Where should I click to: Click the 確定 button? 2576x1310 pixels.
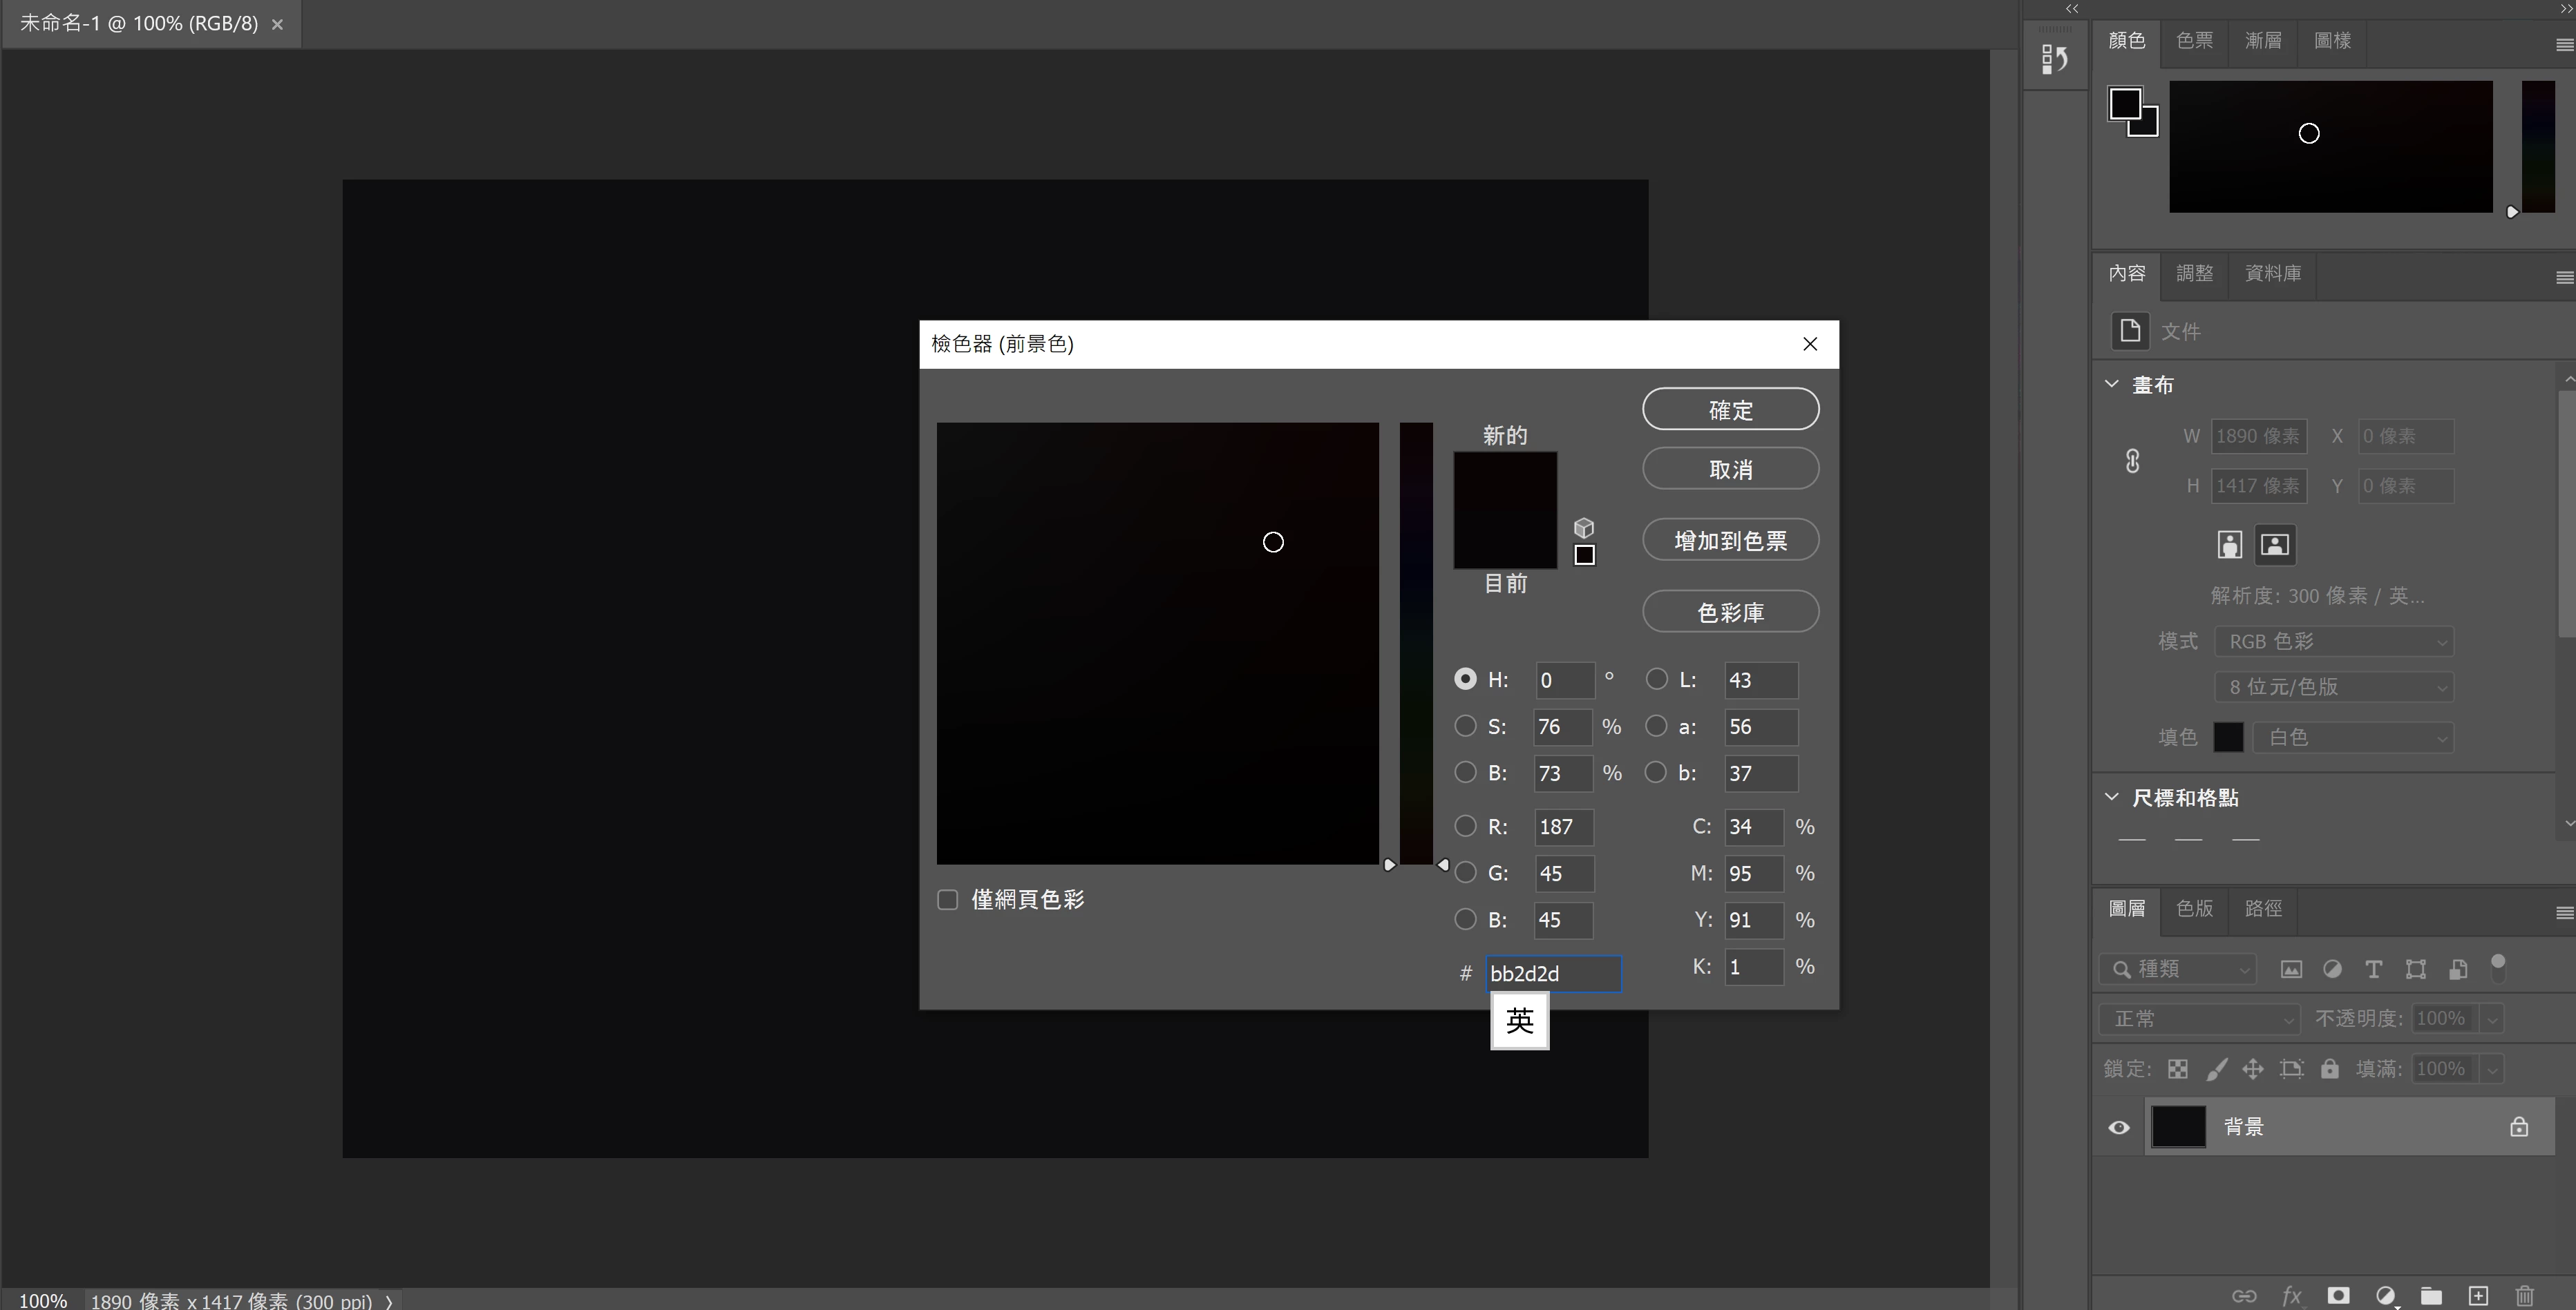pyautogui.click(x=1730, y=410)
